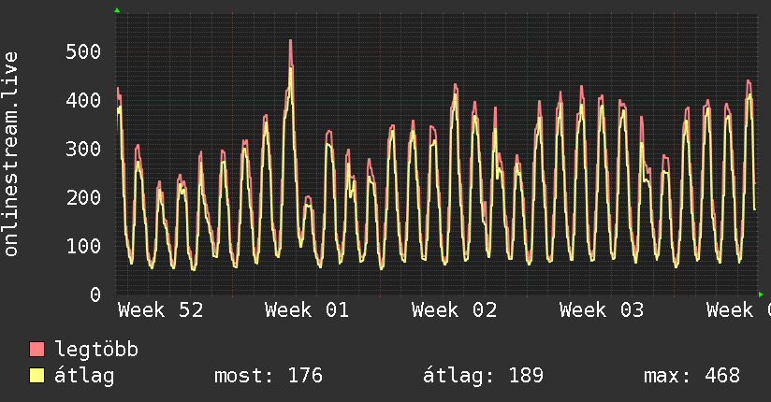Click the vertical onlinestream.live axis title
The width and height of the screenshot is (771, 402).
click(x=11, y=154)
